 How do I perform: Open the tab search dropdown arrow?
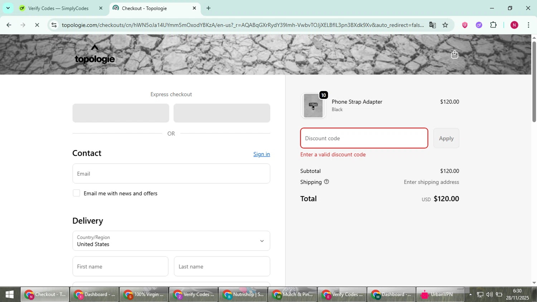tap(8, 8)
